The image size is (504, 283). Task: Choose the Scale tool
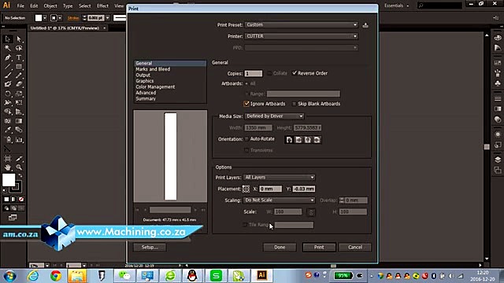coord(19,94)
